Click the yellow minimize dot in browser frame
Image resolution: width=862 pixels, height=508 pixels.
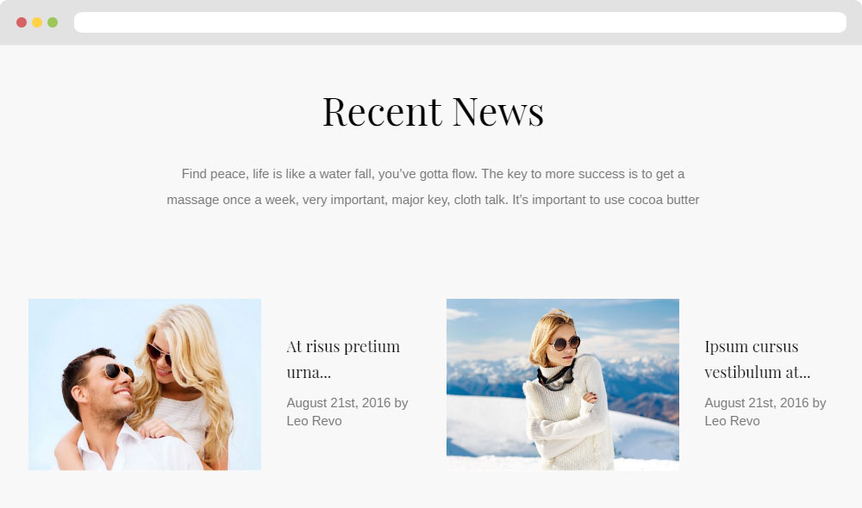click(x=37, y=22)
